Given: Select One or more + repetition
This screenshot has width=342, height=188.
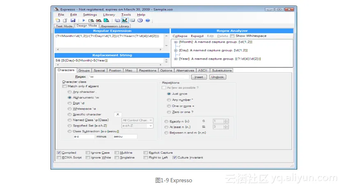Looking at the screenshot, I should point(169,106).
